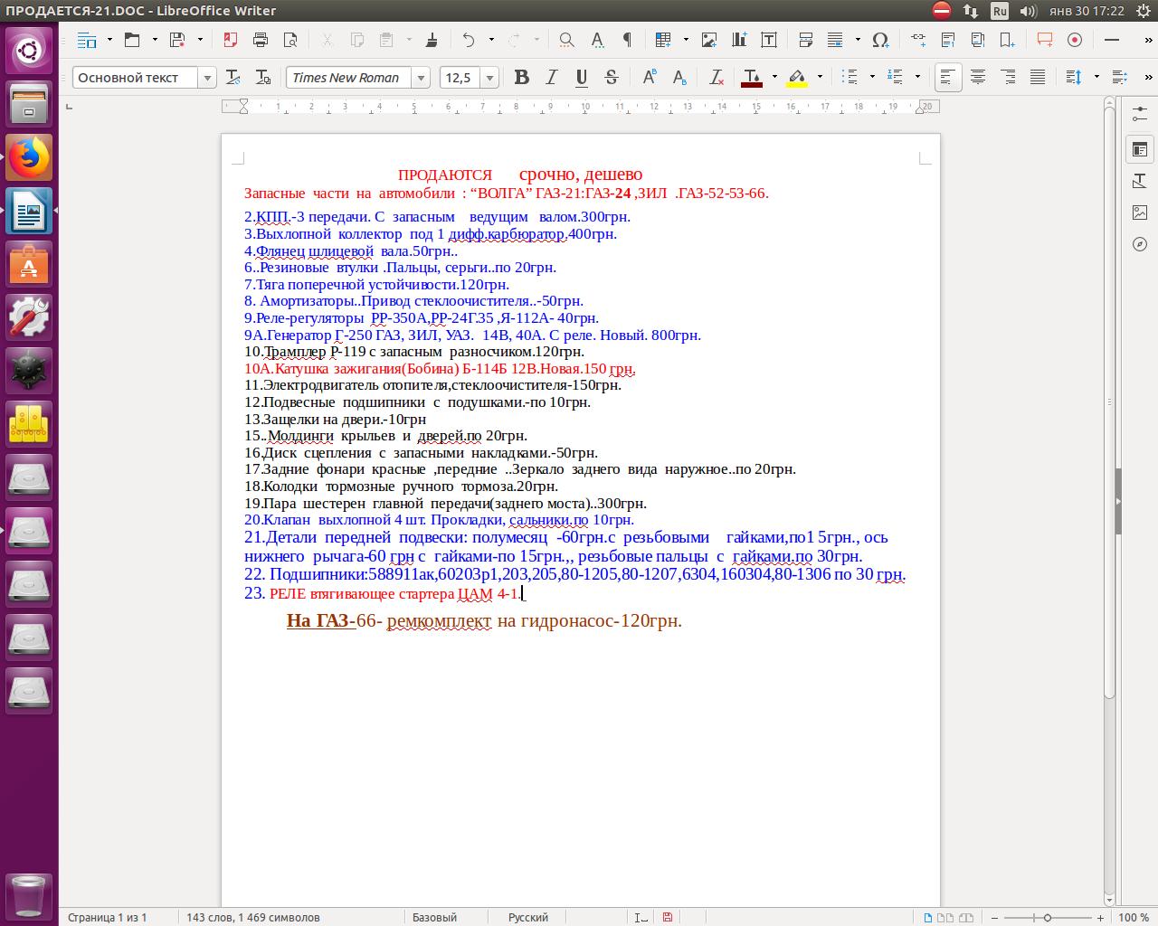The height and width of the screenshot is (926, 1158).
Task: Toggle Italic formatting
Action: tap(551, 78)
